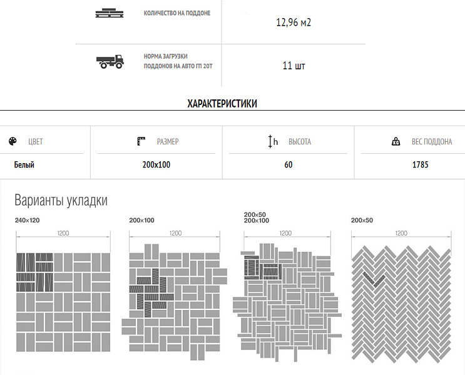Image resolution: width=465 pixels, height=375 pixels.
Task: Click the Белый color value
Action: click(24, 165)
